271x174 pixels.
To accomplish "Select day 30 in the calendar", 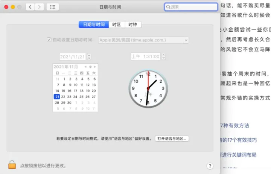I will (69, 103).
